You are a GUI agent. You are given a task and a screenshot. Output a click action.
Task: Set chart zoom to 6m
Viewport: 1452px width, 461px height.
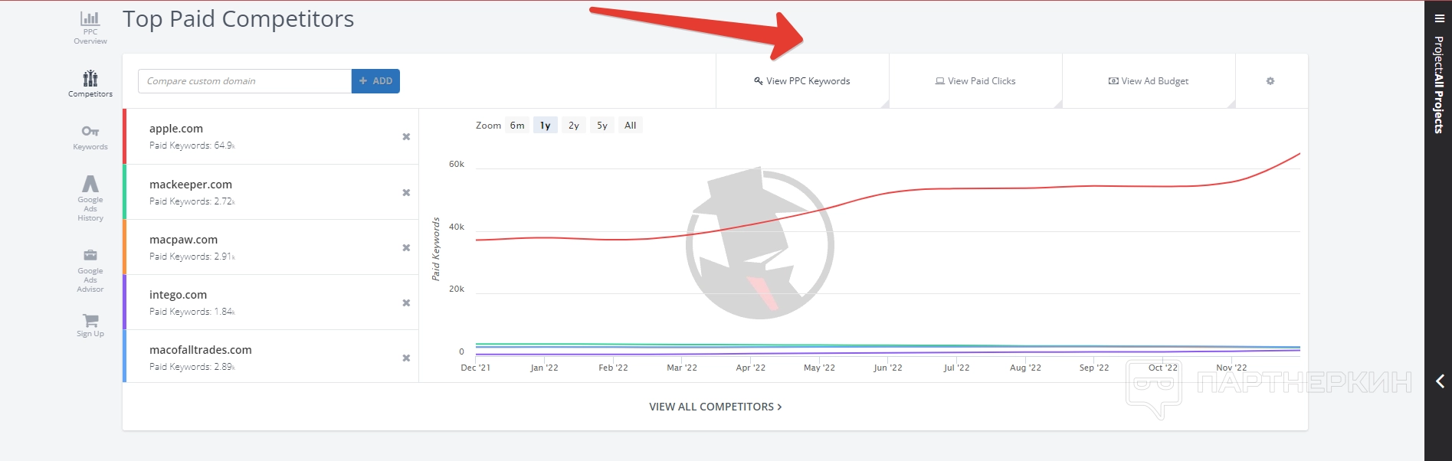tap(517, 126)
